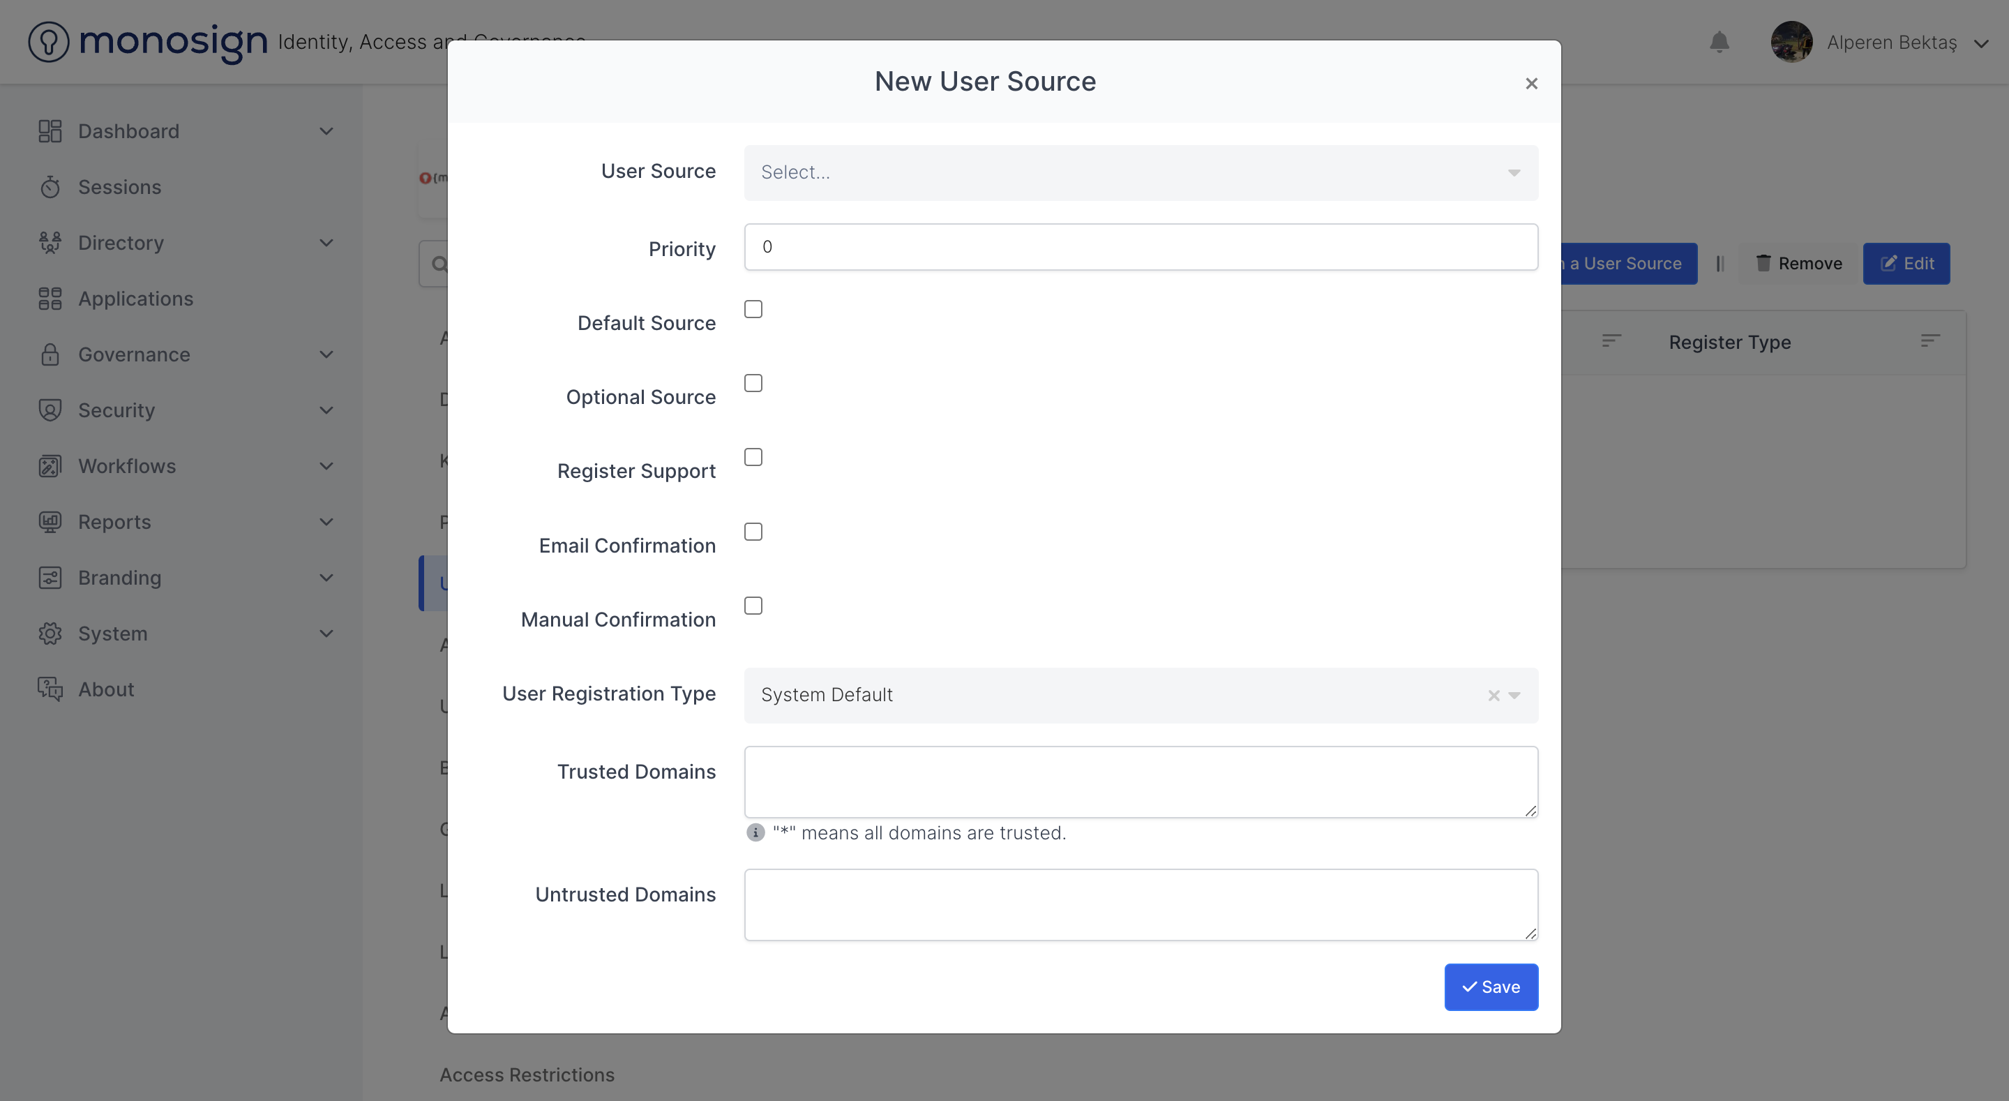Image resolution: width=2009 pixels, height=1101 pixels.
Task: Open the Applications menu item
Action: tap(136, 299)
